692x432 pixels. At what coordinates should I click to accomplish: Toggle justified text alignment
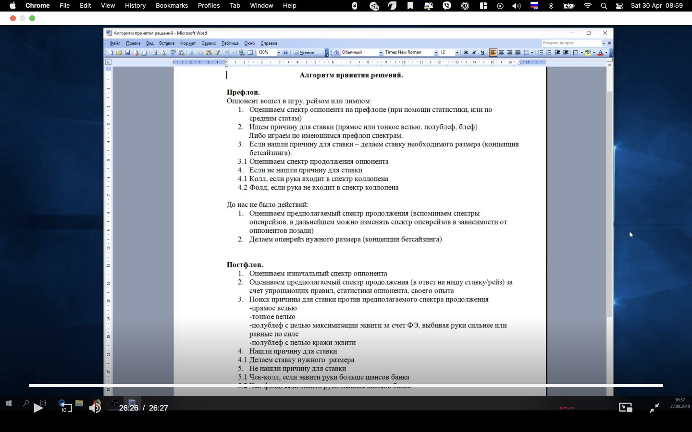point(518,53)
